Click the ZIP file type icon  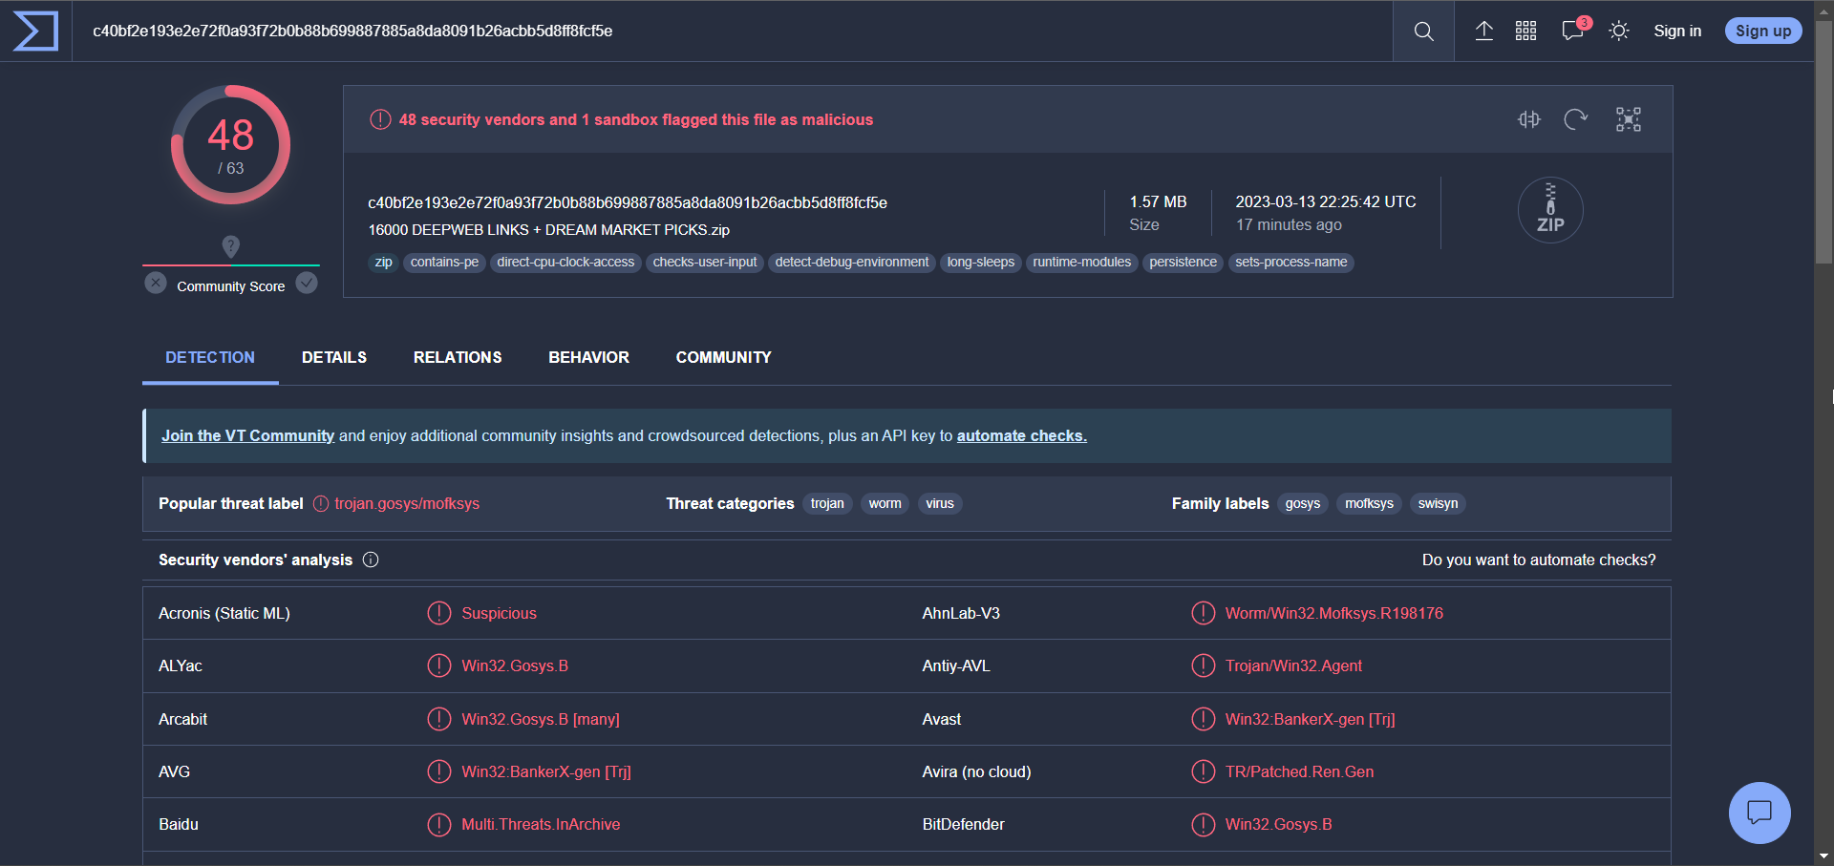(1550, 210)
